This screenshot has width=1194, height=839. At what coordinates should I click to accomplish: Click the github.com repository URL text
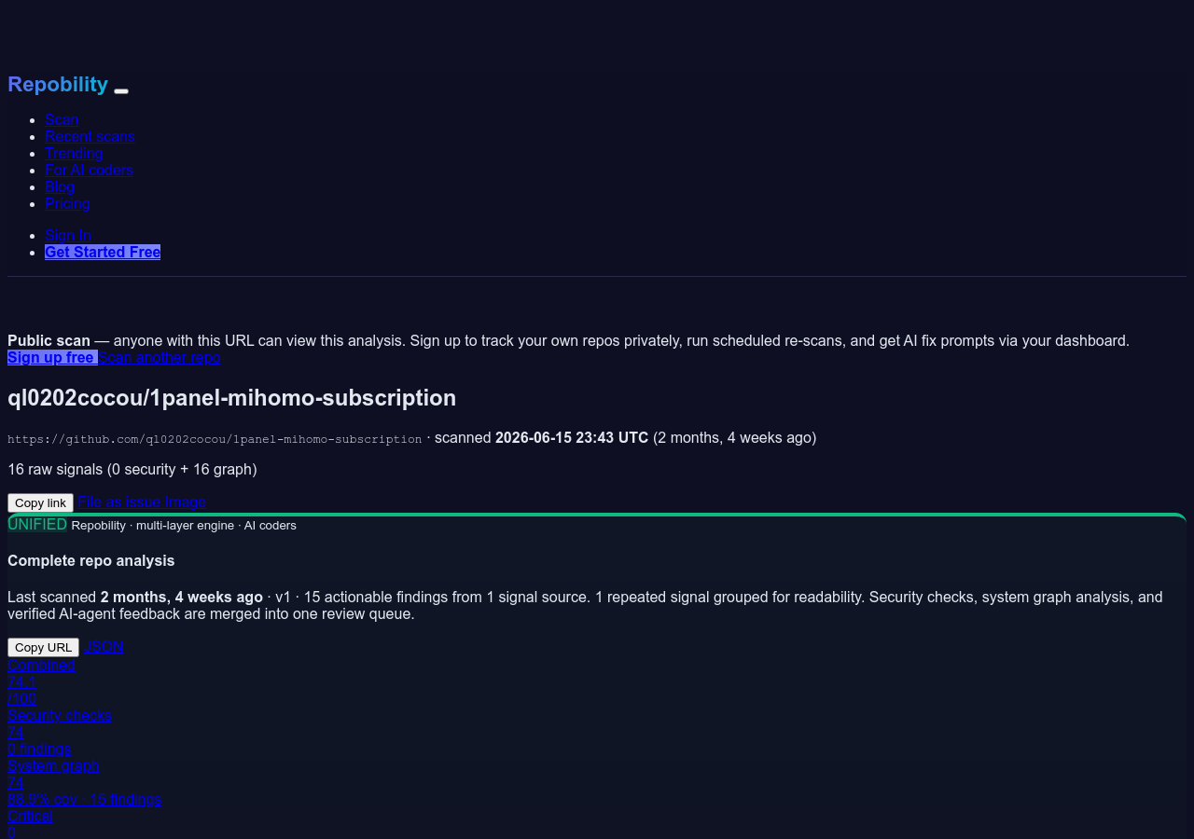coord(215,438)
